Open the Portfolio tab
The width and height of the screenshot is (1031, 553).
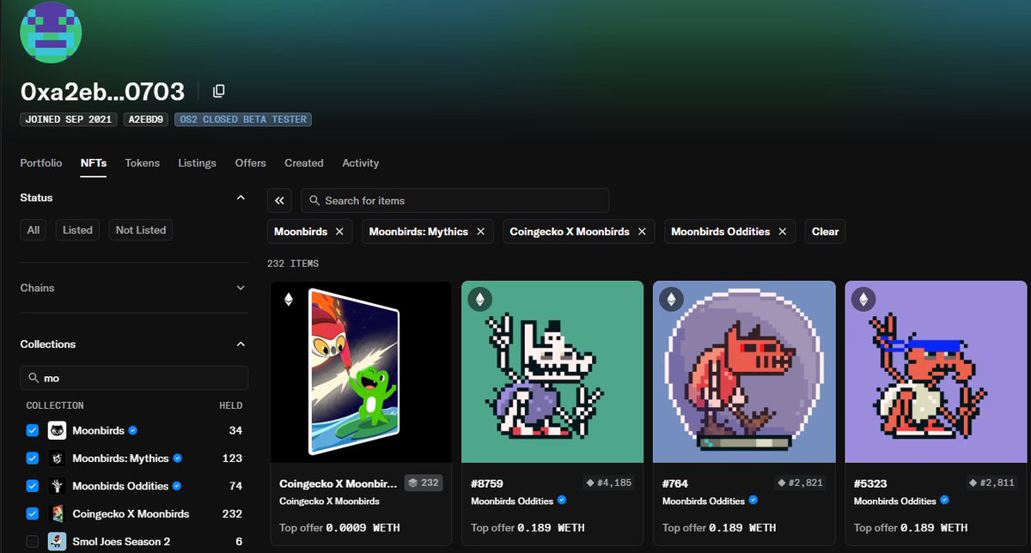click(x=41, y=163)
